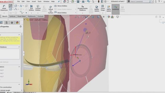Open Trim Entities dropdown arrow

pyautogui.click(x=31, y=13)
